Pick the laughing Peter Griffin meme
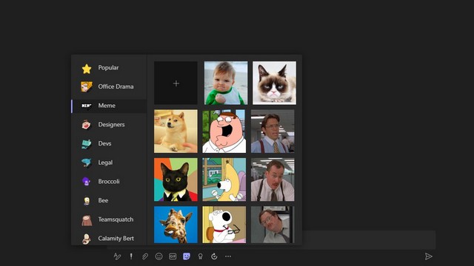This screenshot has height=266, width=474. (224, 132)
